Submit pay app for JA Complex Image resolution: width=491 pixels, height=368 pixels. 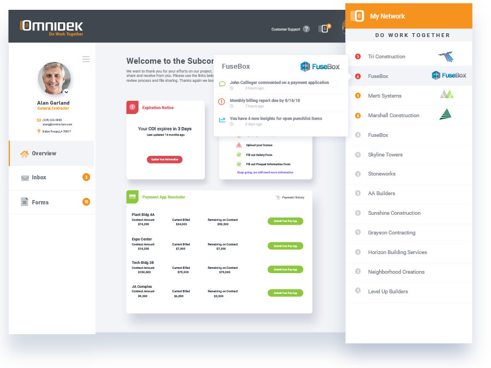point(285,293)
